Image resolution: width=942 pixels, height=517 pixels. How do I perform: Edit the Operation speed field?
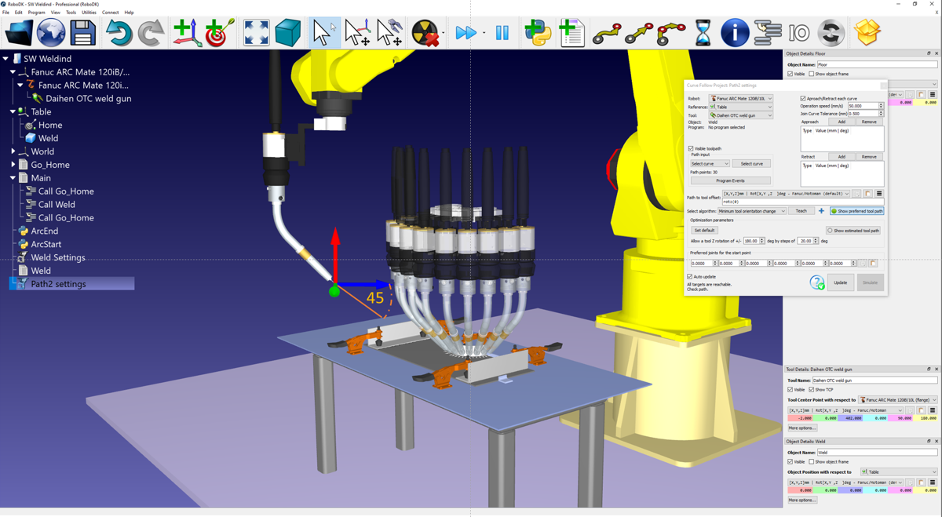coord(865,107)
